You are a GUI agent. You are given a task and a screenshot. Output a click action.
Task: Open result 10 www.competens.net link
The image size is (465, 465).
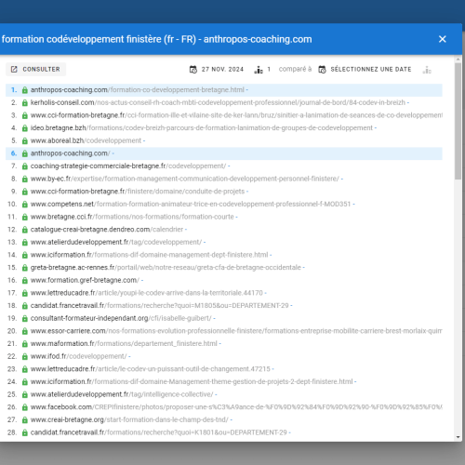click(x=191, y=205)
